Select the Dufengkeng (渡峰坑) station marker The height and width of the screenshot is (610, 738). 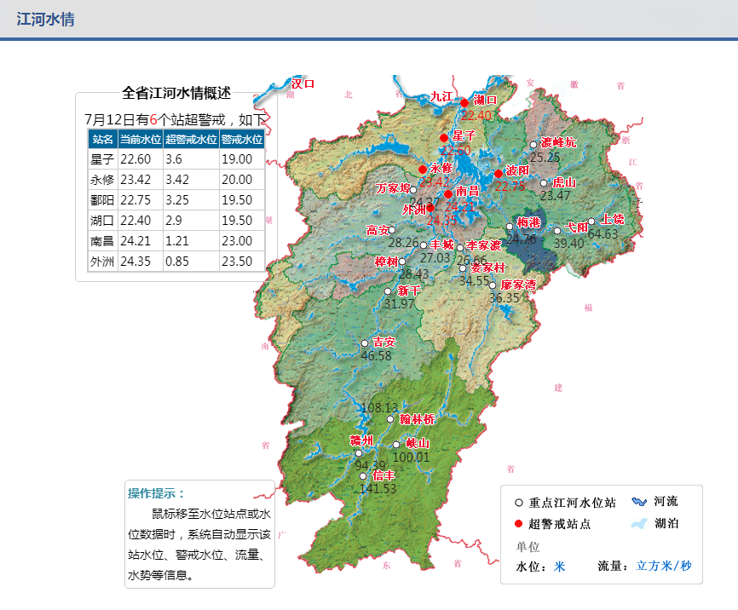point(533,145)
